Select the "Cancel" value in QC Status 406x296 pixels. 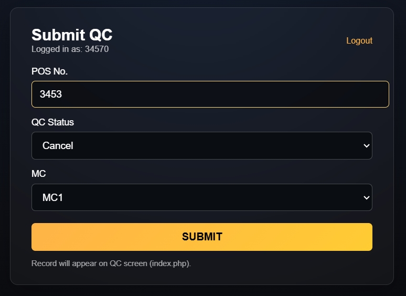pyautogui.click(x=58, y=146)
